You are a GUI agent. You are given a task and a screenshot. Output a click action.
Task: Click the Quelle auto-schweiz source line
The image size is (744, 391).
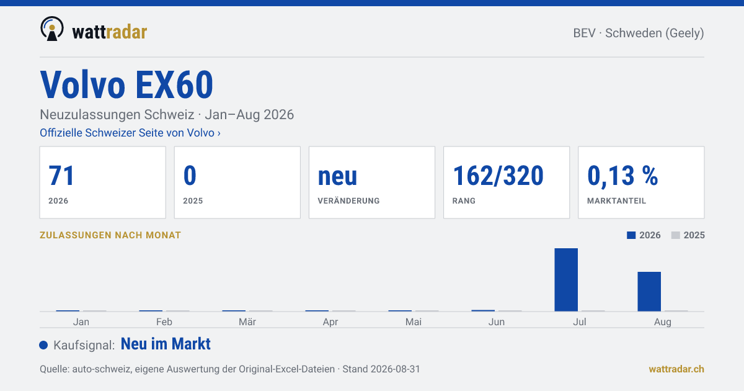(x=230, y=369)
